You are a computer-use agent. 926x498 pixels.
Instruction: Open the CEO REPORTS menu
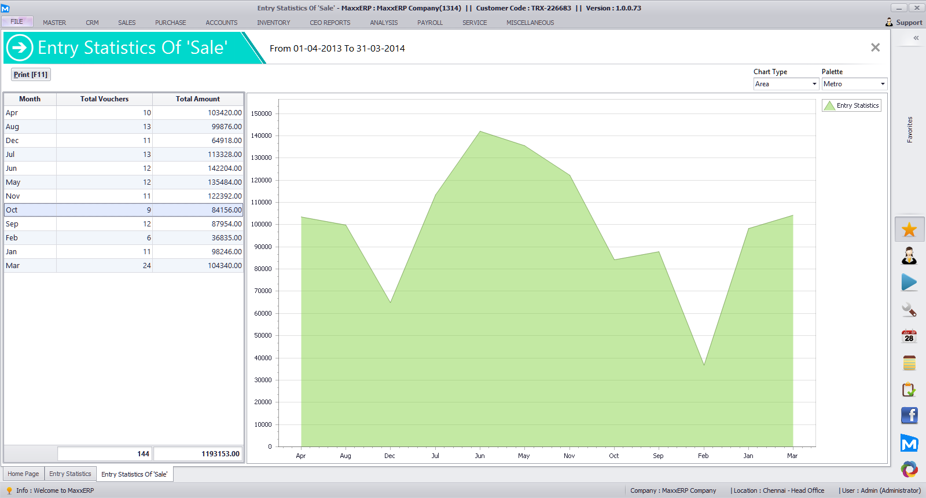click(330, 23)
